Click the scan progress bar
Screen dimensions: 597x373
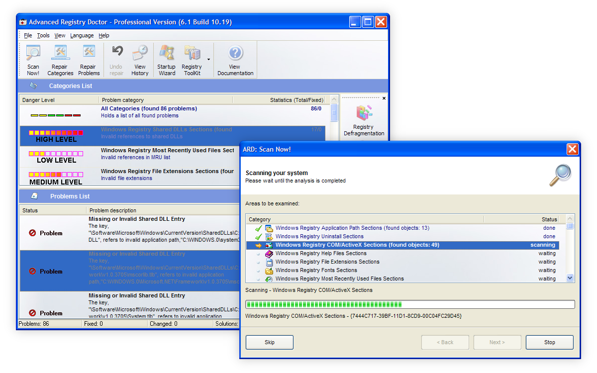pos(410,304)
